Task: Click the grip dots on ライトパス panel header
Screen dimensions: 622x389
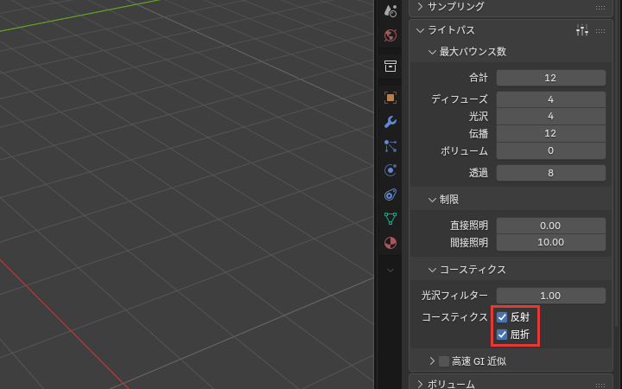Action: click(x=600, y=30)
